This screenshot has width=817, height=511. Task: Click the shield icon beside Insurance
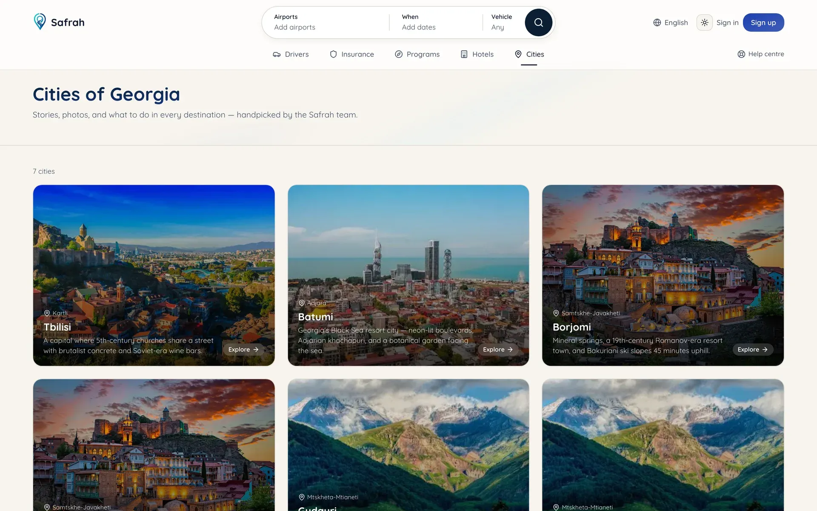click(333, 54)
